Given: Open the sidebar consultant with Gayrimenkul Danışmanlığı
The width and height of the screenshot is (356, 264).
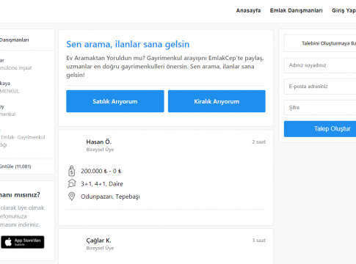Looking at the screenshot, I should (23, 137).
